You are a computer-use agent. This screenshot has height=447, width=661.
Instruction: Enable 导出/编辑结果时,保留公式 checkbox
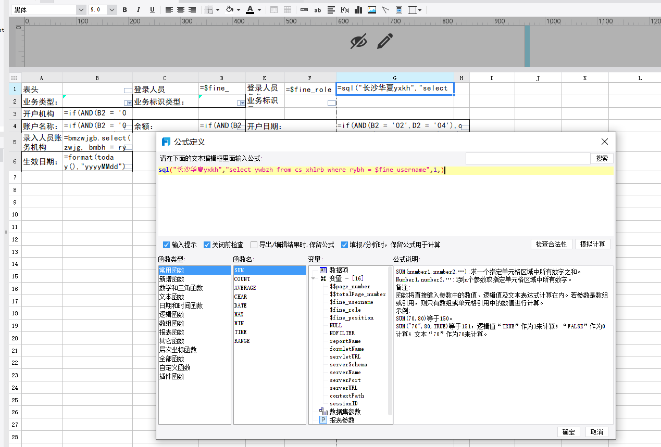pos(254,245)
